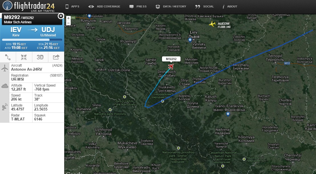
Task: Click the Lviv airport marker pin
Action: pyautogui.click(x=190, y=40)
